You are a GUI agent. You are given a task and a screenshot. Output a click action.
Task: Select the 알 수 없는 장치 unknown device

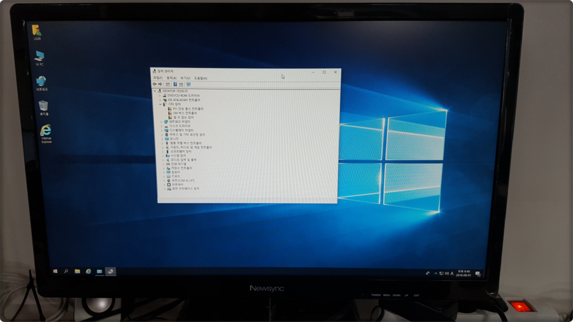181,117
